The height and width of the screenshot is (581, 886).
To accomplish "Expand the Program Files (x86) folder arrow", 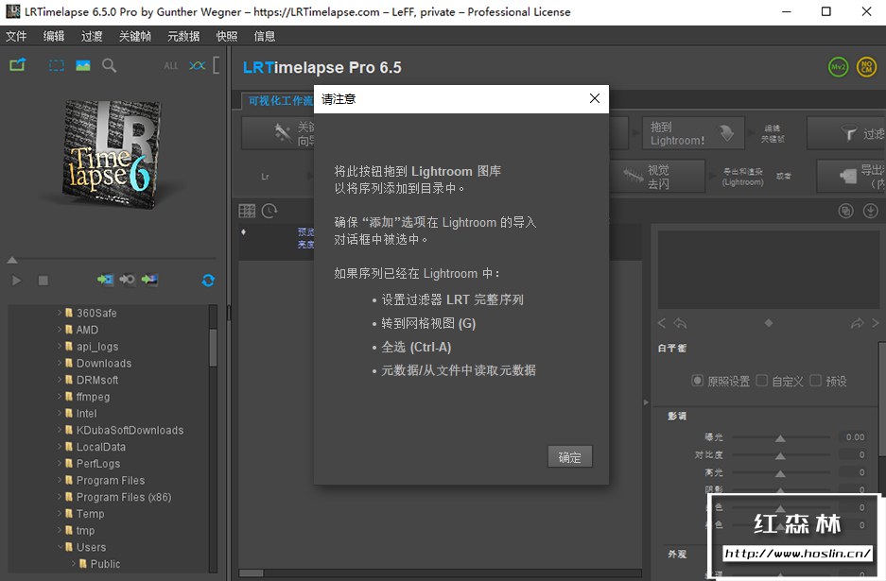I will [x=60, y=496].
